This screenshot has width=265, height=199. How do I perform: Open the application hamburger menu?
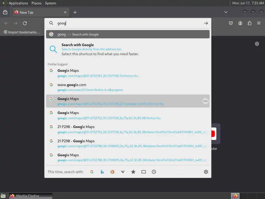click(259, 23)
